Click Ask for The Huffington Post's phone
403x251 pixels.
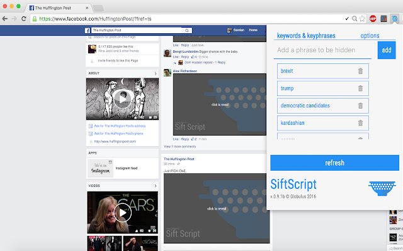pos(118,134)
